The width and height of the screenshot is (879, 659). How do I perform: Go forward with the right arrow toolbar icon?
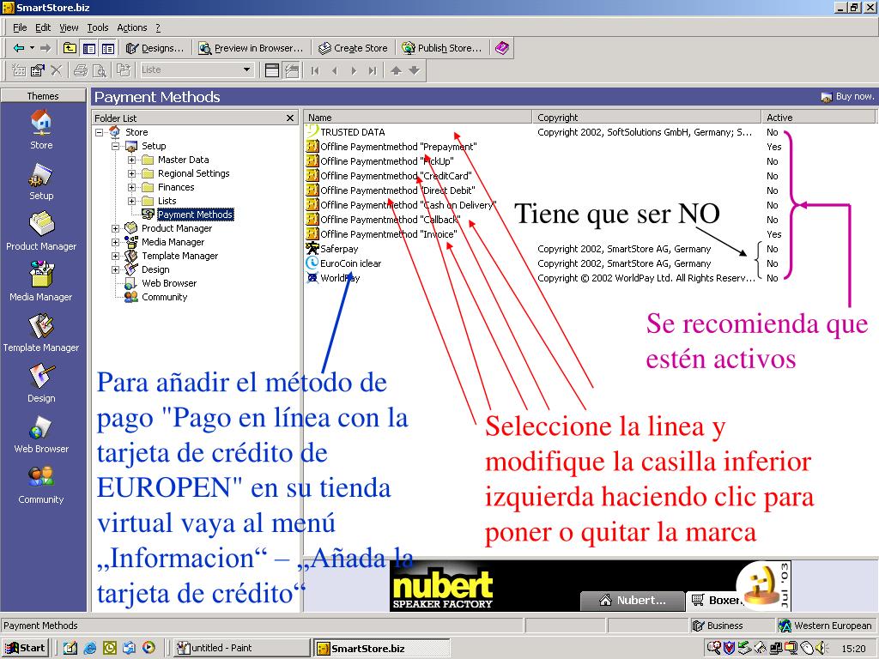[x=45, y=48]
